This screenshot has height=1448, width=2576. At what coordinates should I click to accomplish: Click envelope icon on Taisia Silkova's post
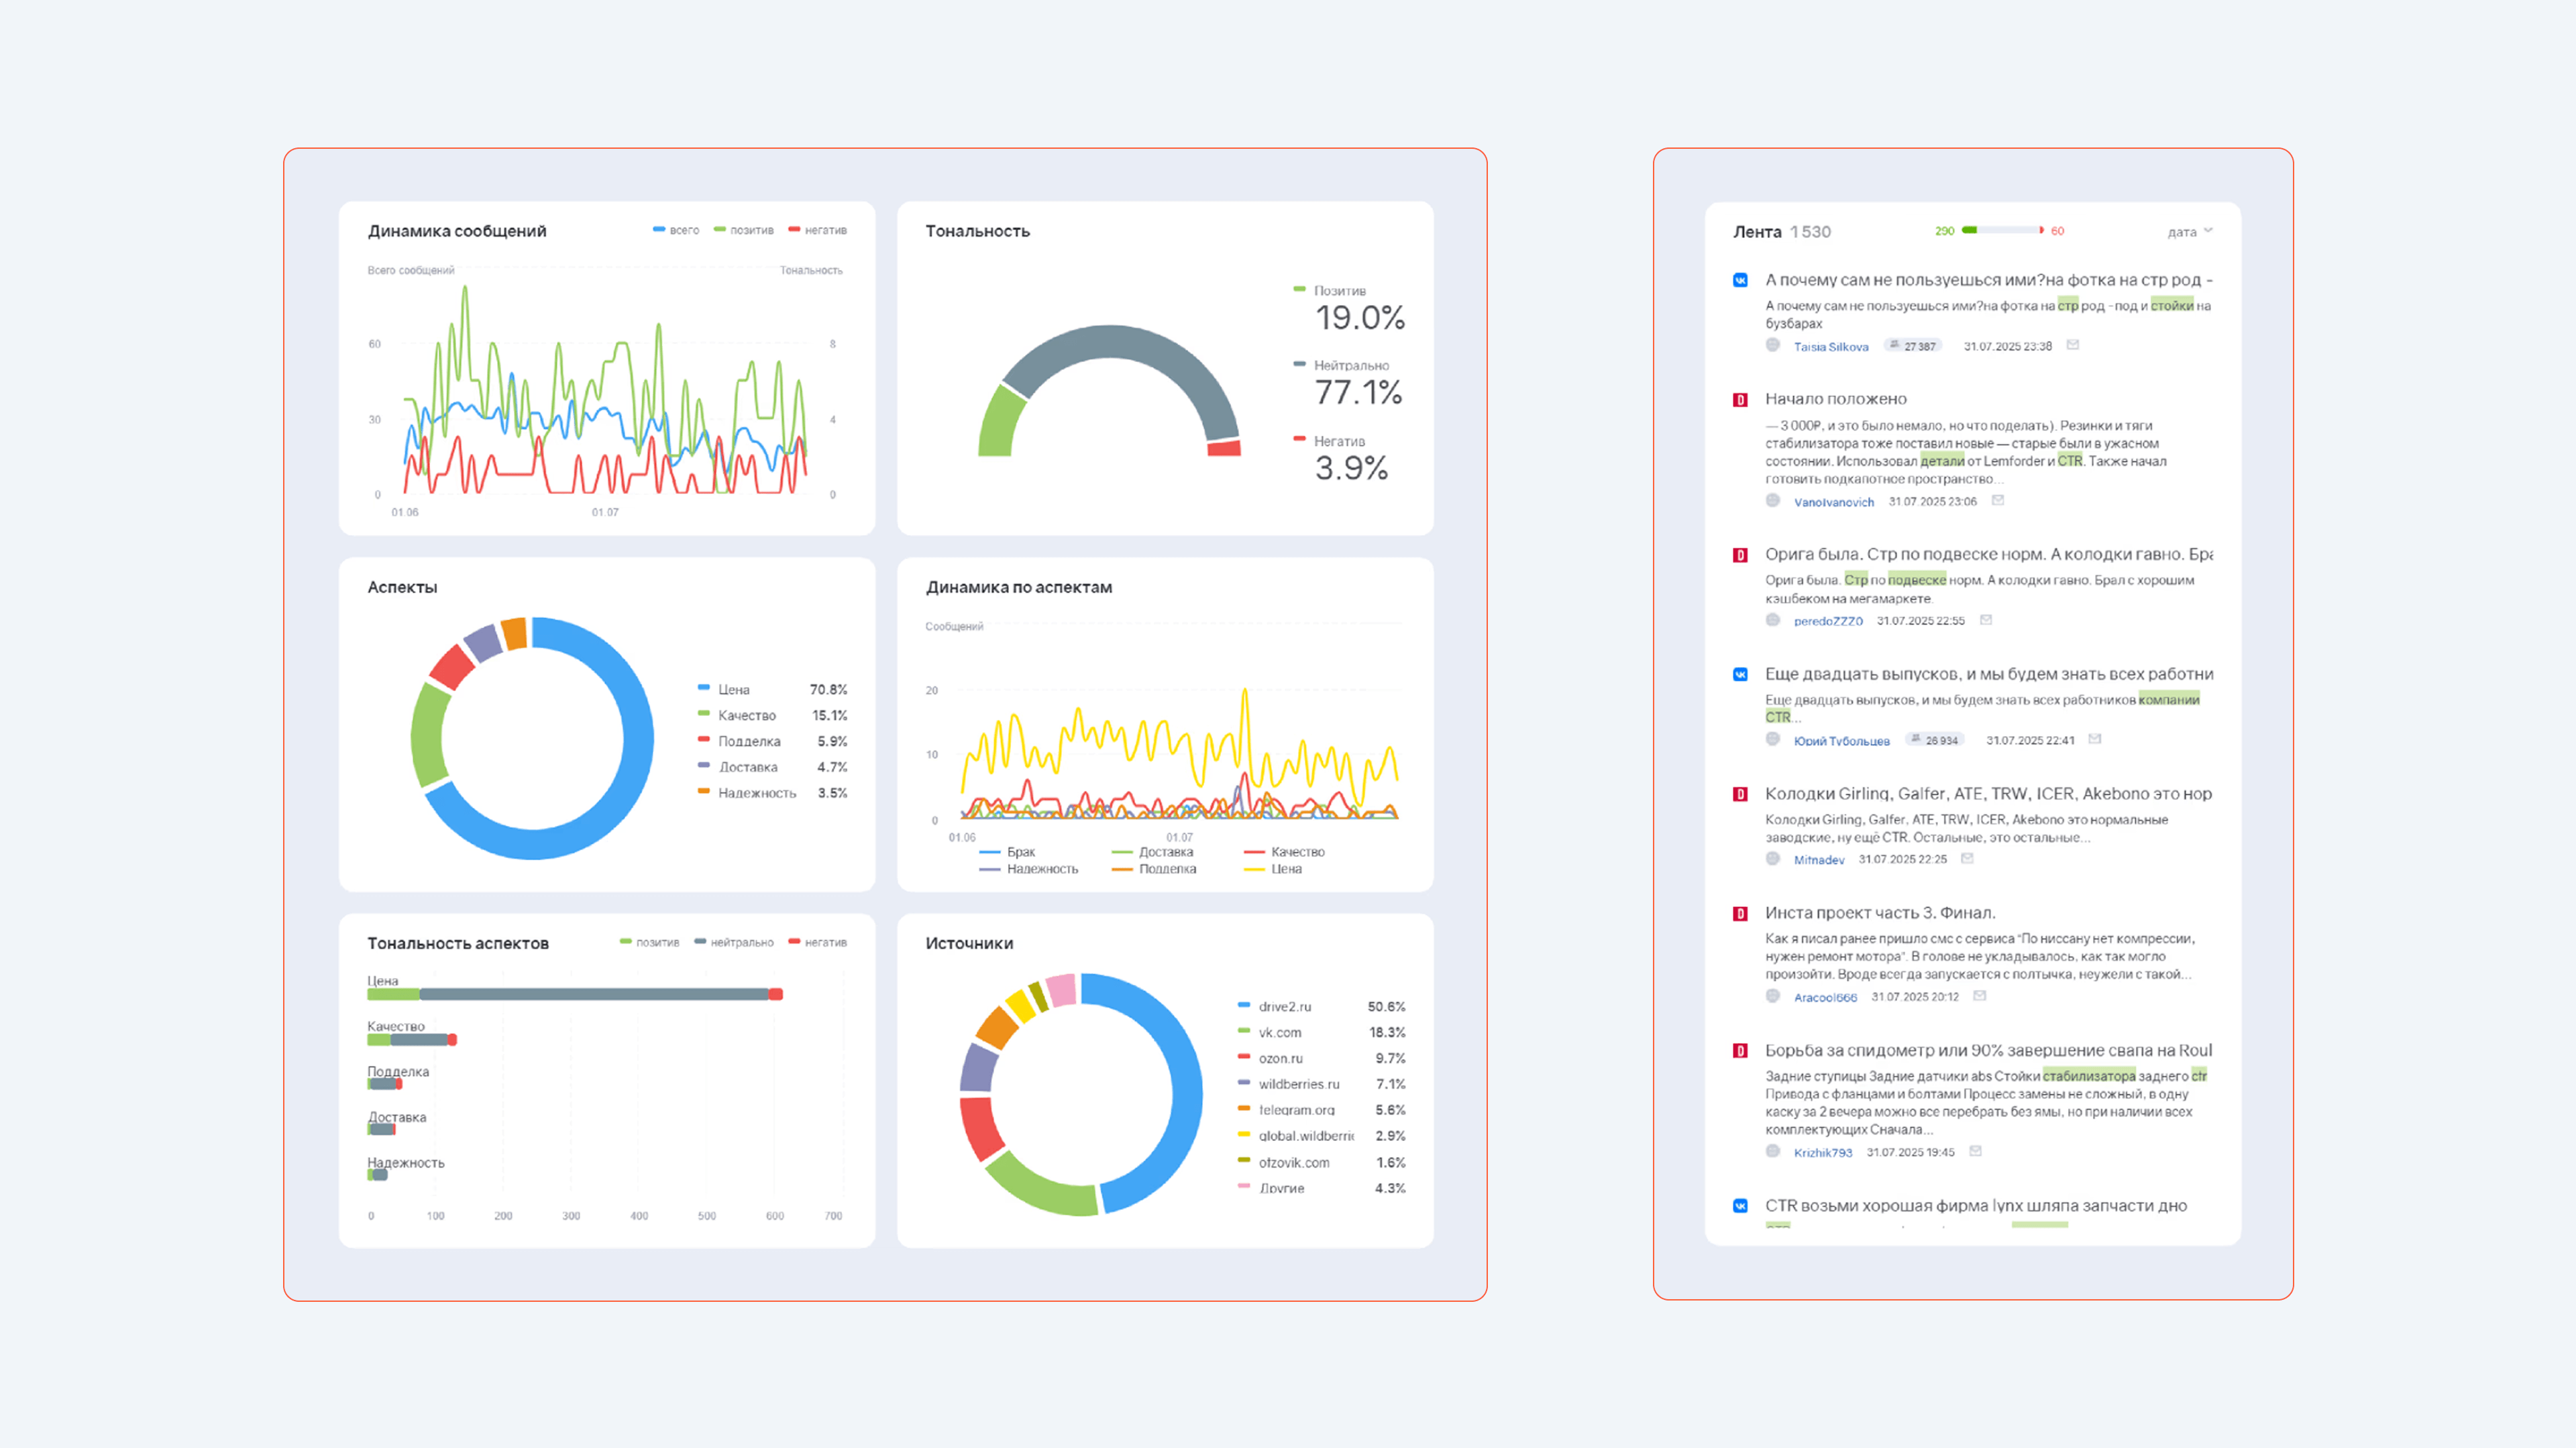coord(2073,346)
